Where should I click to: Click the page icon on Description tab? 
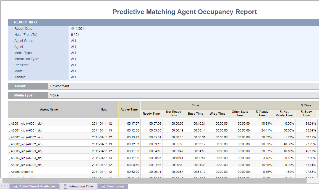click(x=103, y=187)
